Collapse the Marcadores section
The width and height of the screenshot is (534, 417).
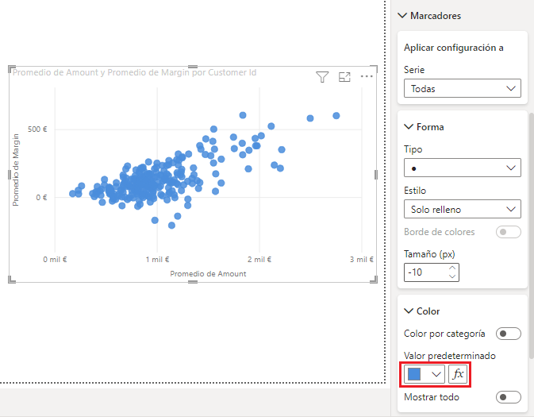pyautogui.click(x=402, y=16)
